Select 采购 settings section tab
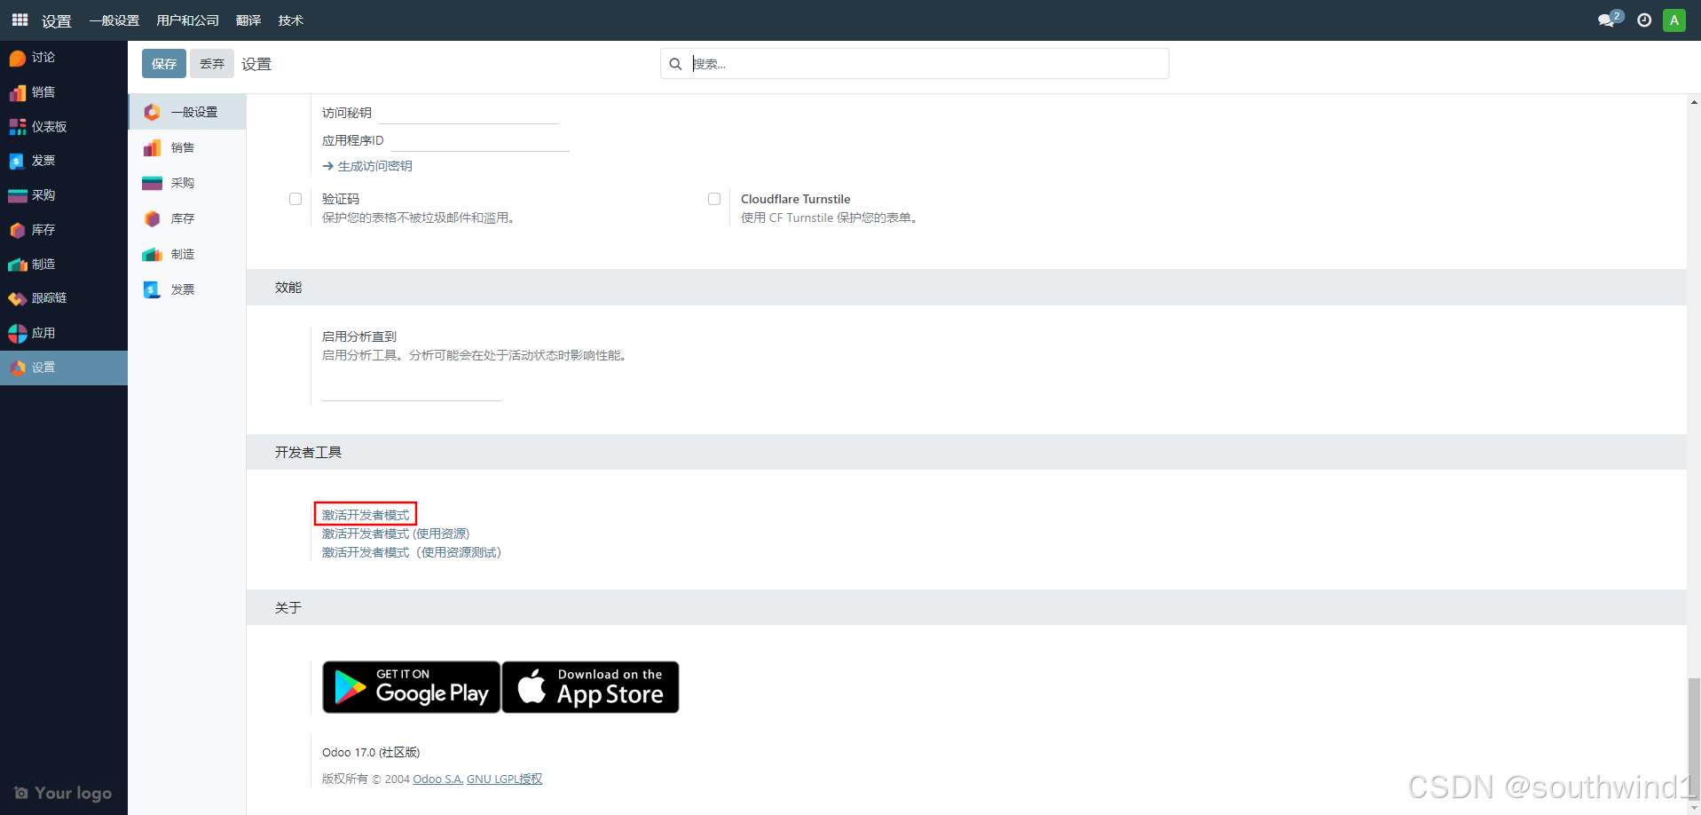Viewport: 1701px width, 815px height. point(188,183)
